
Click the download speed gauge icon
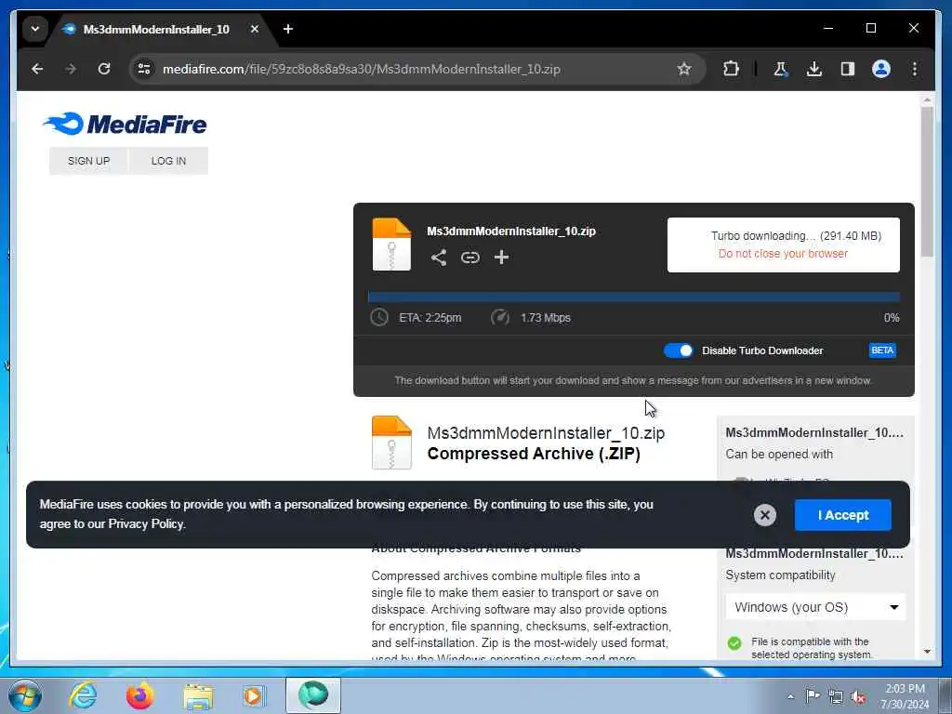coord(500,318)
